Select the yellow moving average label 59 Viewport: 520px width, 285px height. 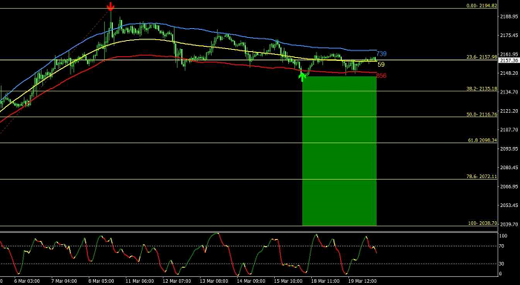[x=381, y=65]
